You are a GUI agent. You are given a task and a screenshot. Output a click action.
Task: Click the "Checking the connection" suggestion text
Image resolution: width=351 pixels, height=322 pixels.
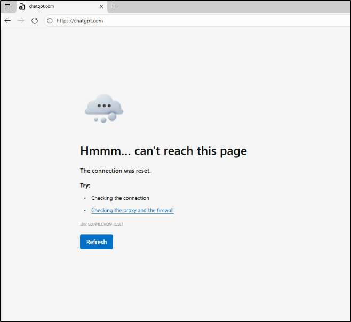[x=120, y=198]
